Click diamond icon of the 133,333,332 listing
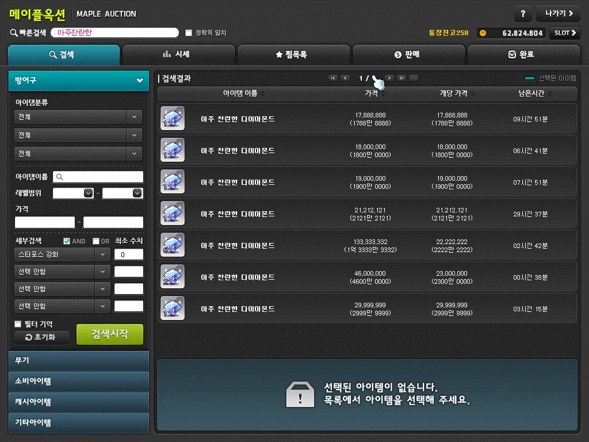Image resolution: width=589 pixels, height=442 pixels. (173, 245)
